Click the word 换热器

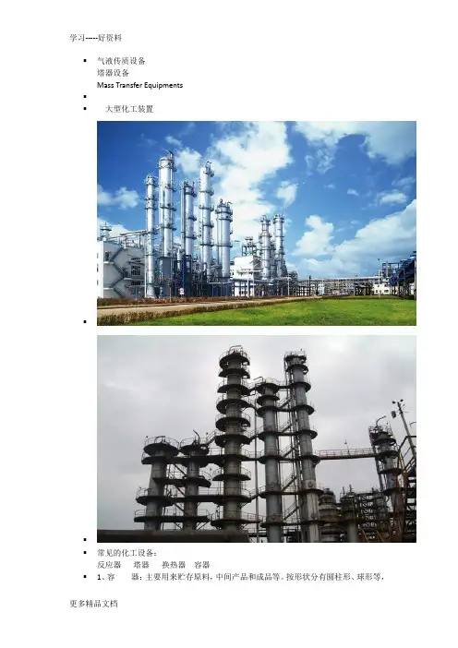[174, 565]
